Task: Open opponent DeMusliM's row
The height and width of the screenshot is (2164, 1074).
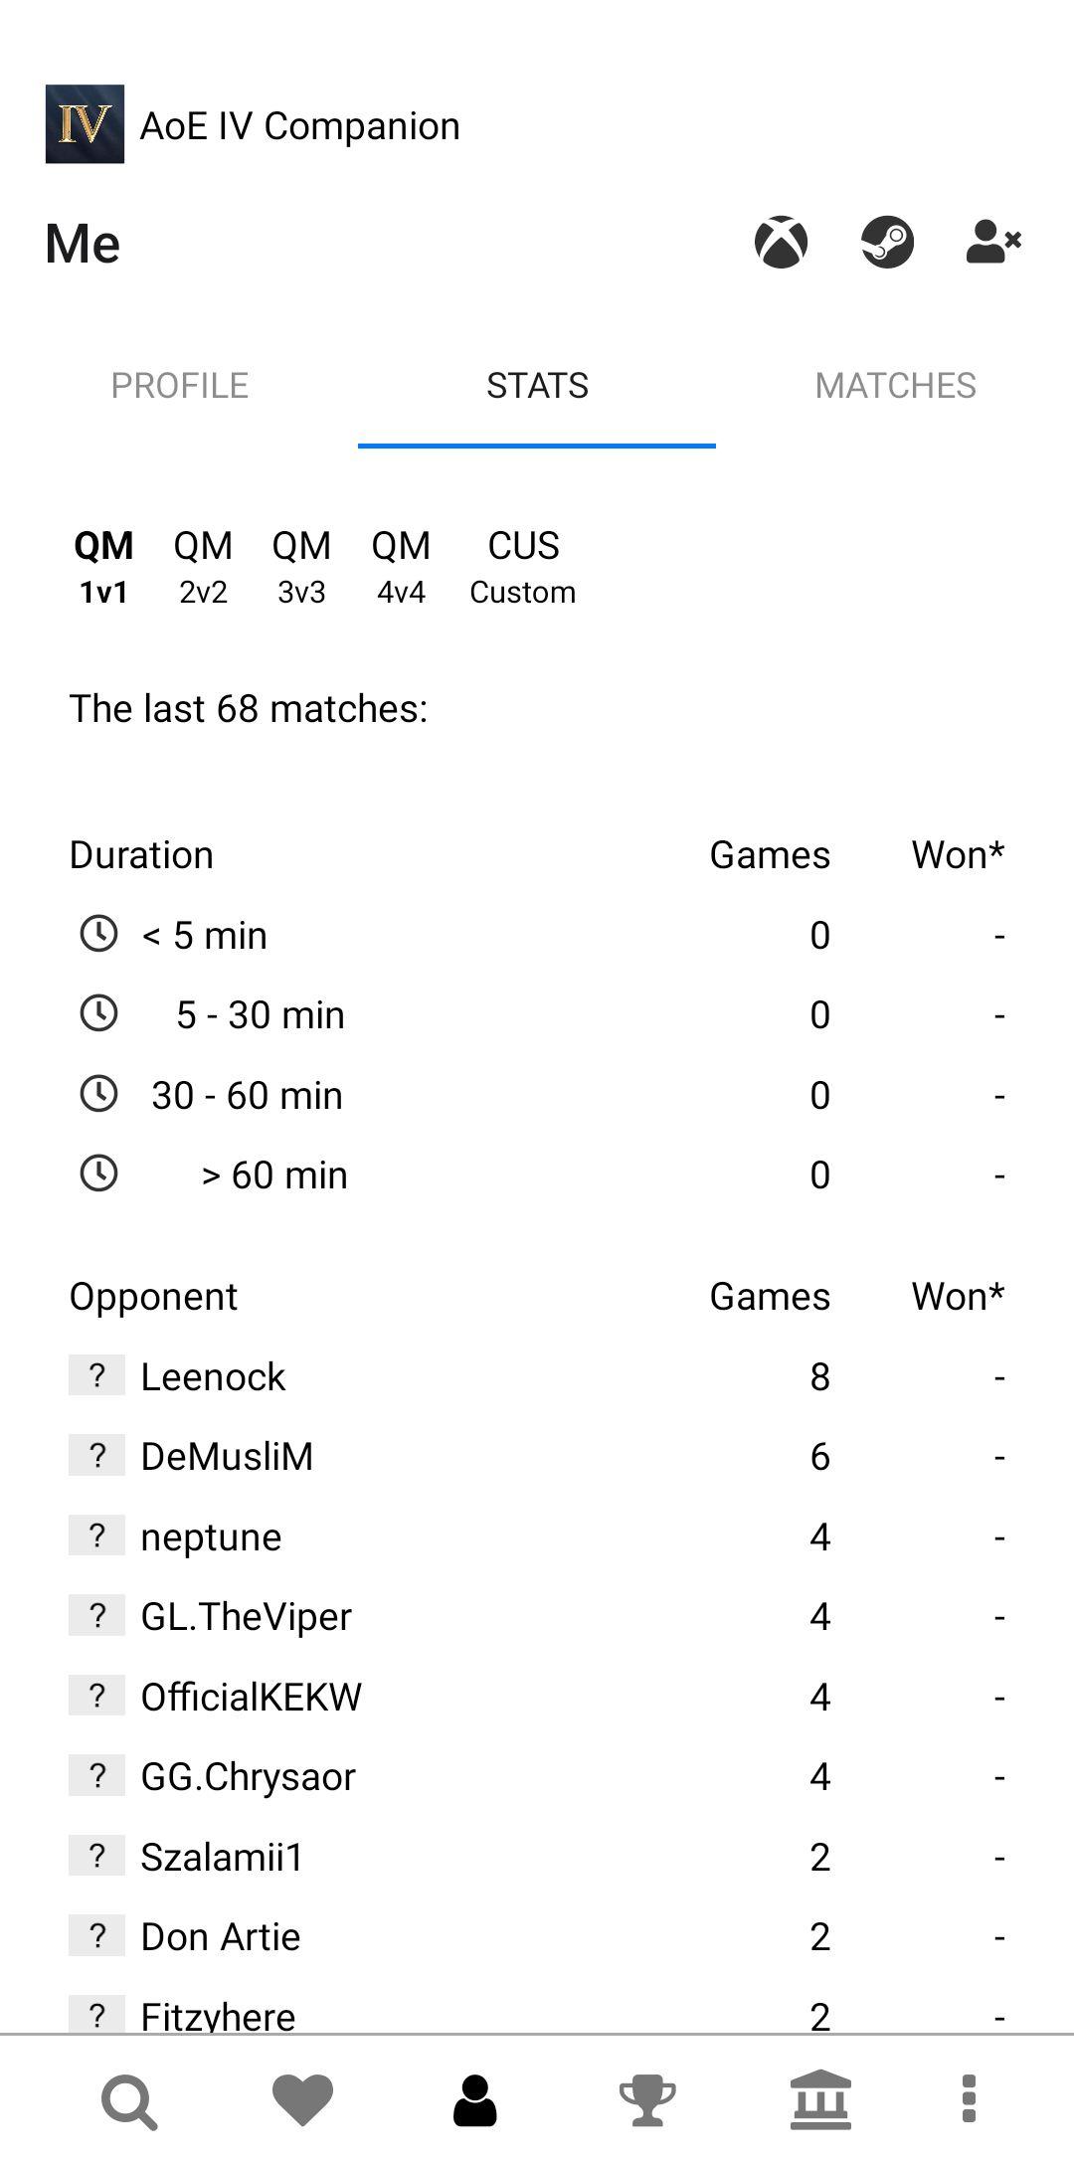Action: click(x=537, y=1457)
